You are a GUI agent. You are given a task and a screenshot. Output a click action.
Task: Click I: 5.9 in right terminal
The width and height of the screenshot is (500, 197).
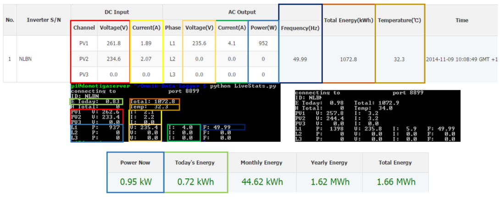click(x=405, y=129)
